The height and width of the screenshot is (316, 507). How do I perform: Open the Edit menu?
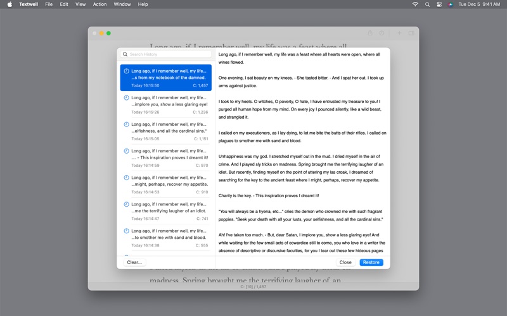(x=64, y=4)
